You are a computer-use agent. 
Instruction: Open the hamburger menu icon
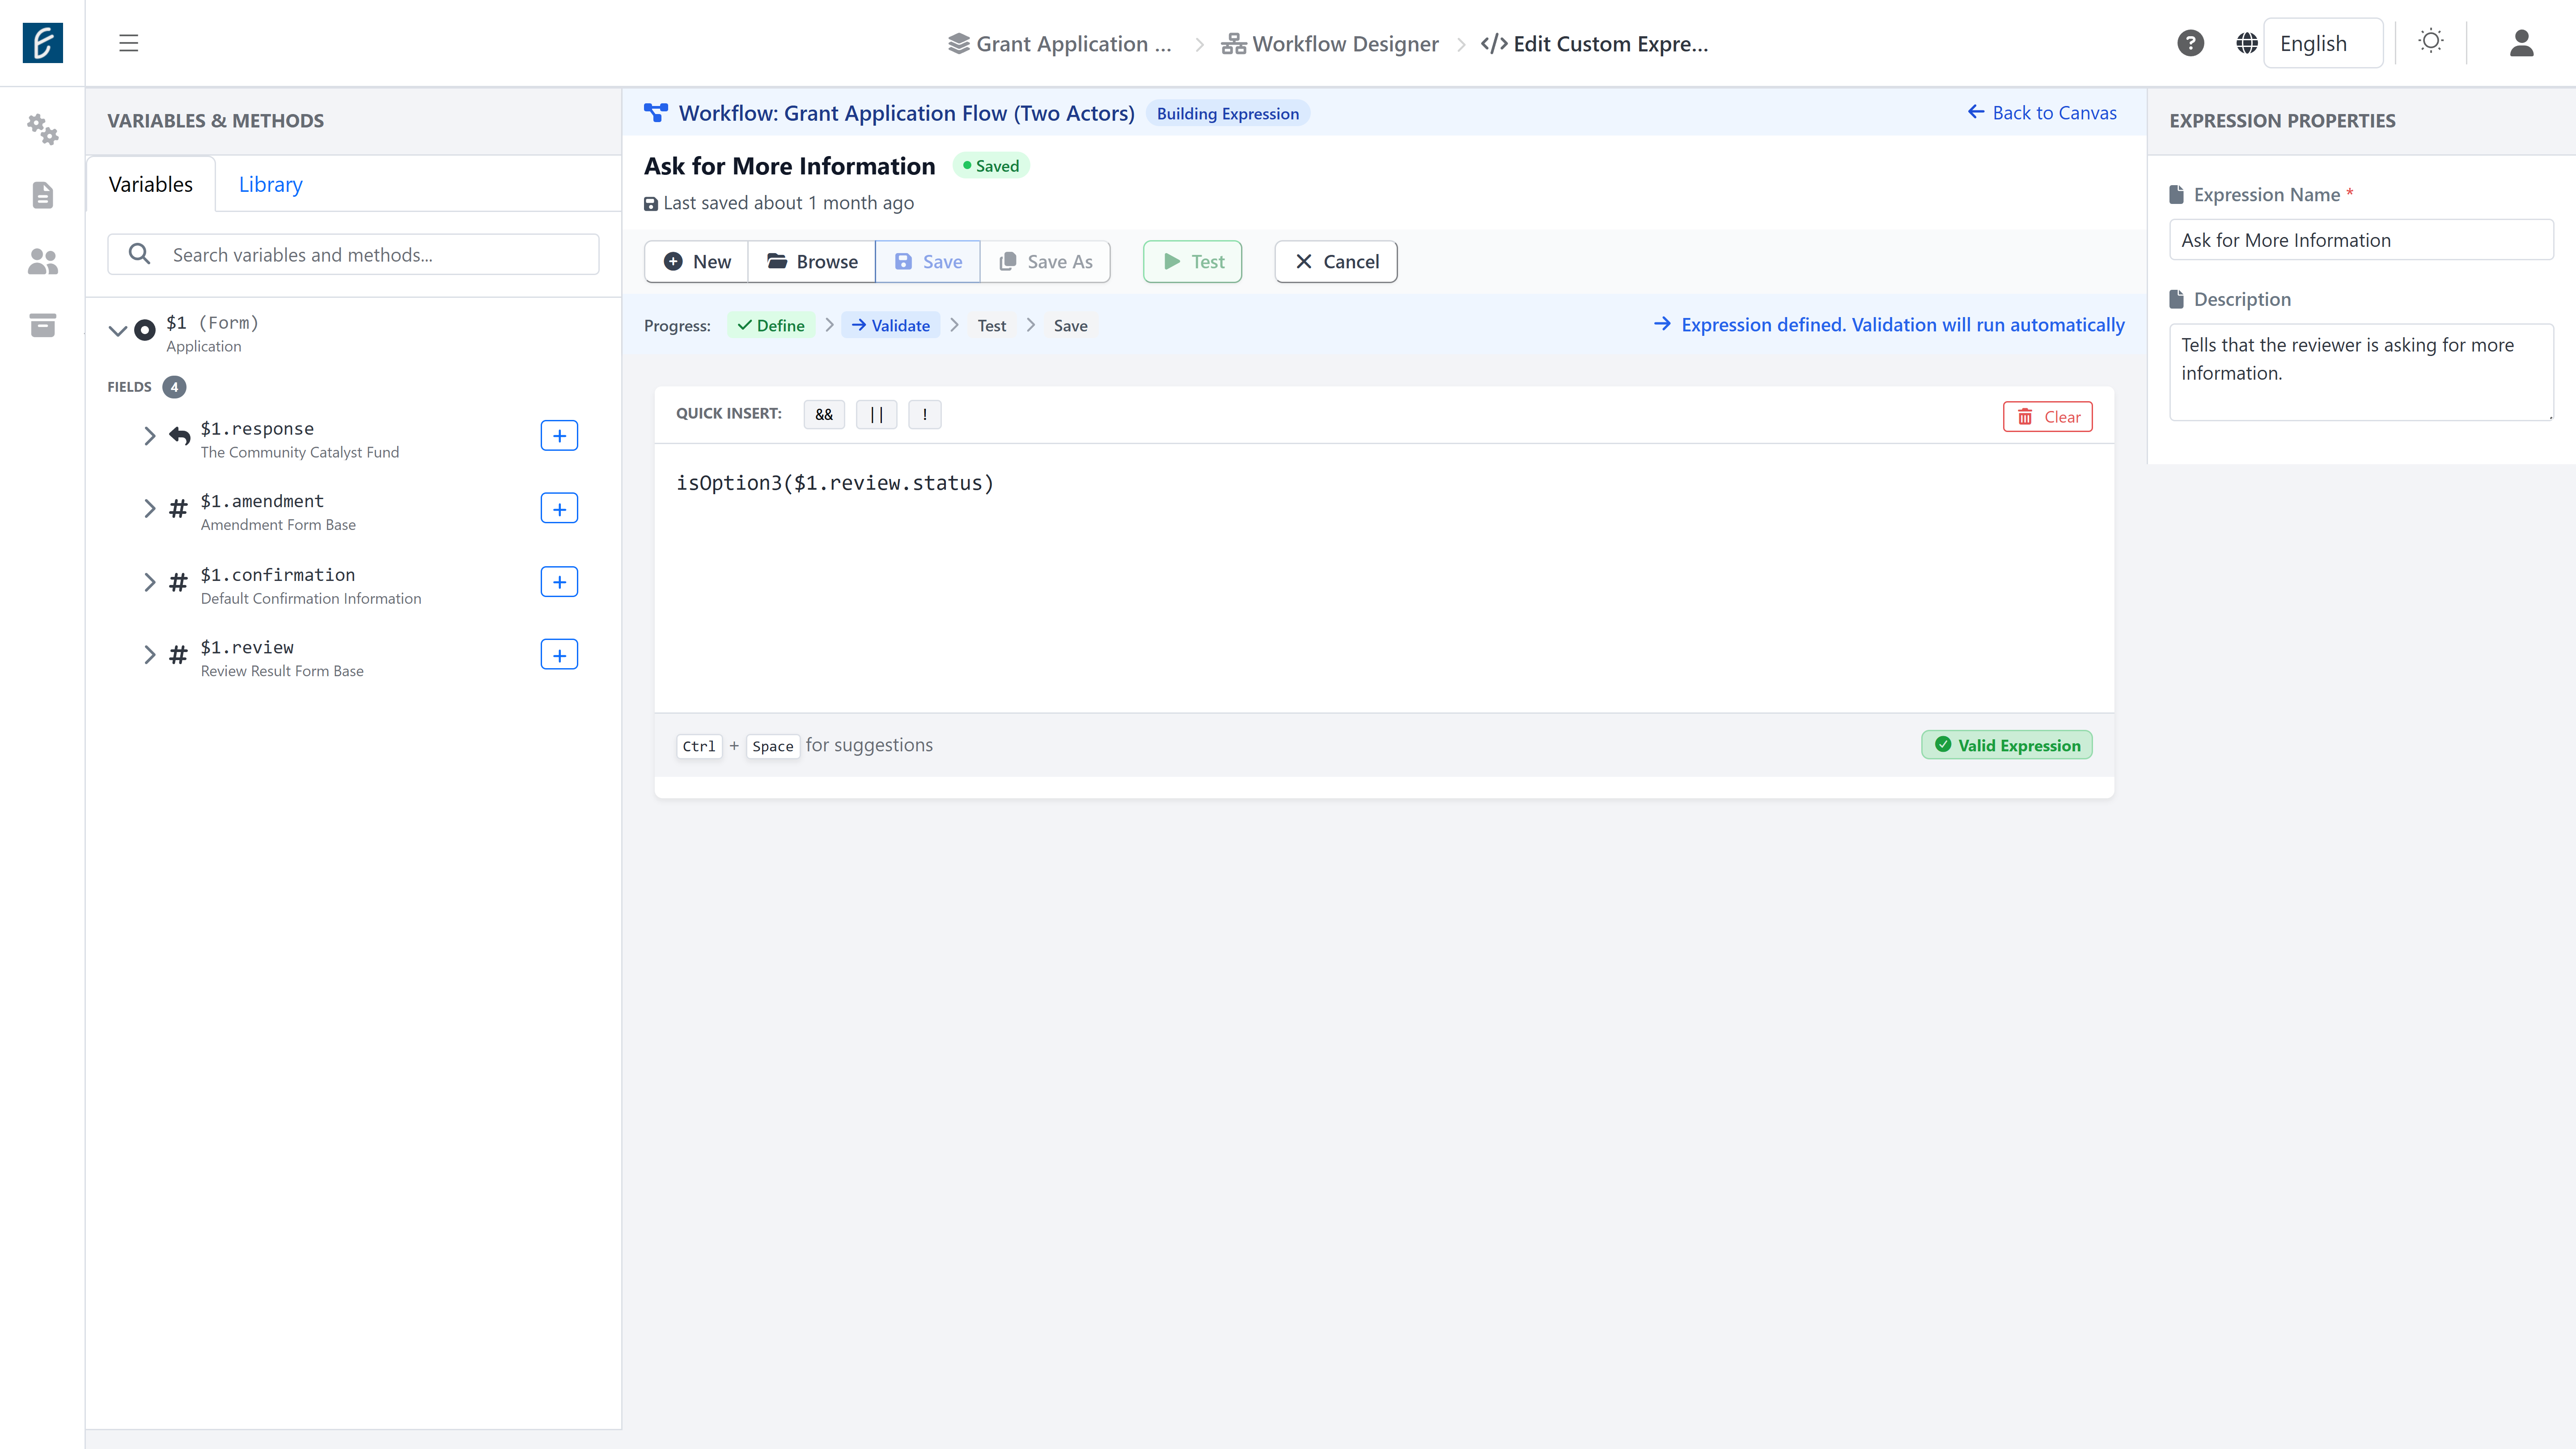point(129,43)
